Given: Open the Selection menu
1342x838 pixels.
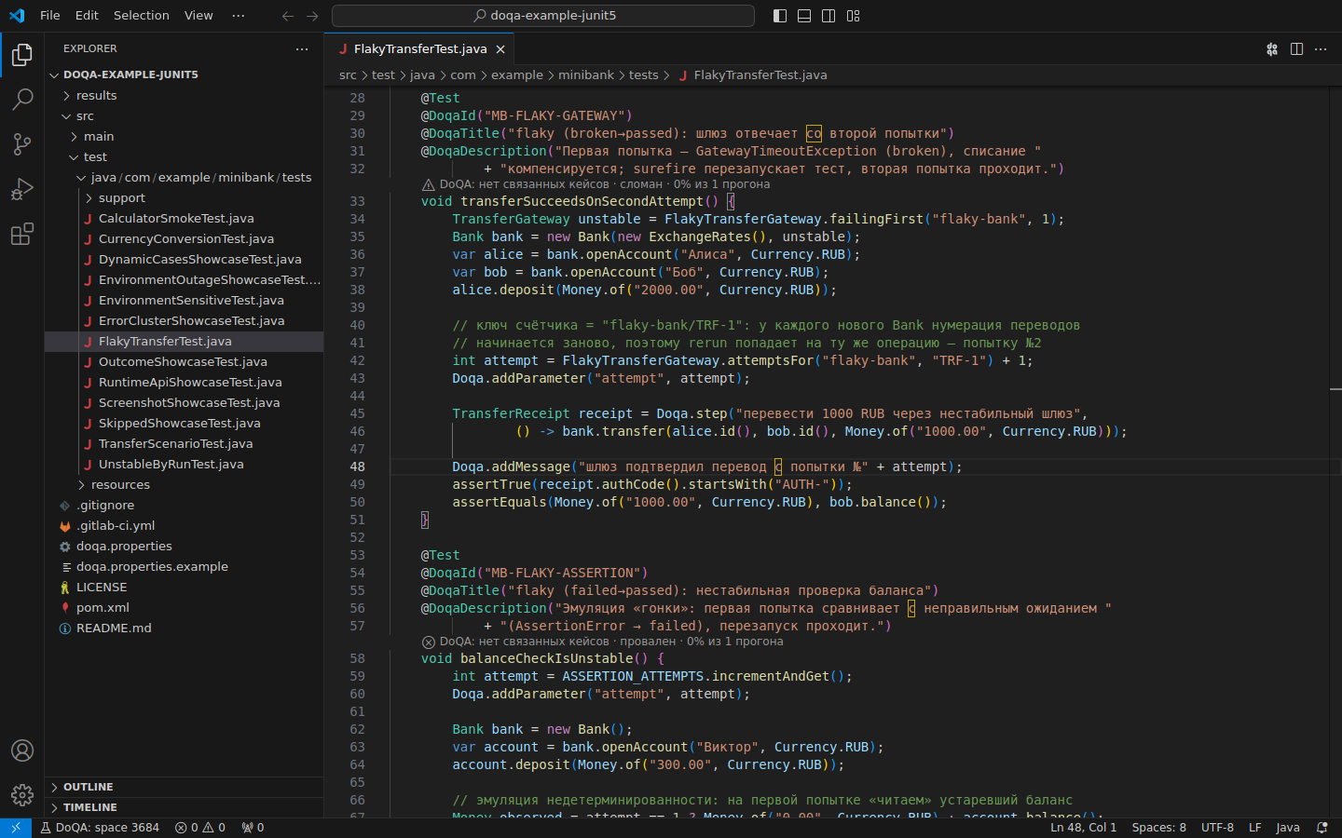Looking at the screenshot, I should (x=142, y=16).
